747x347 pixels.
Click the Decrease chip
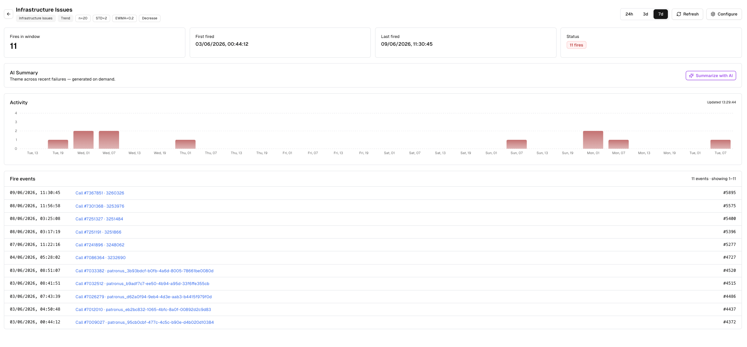(x=150, y=18)
